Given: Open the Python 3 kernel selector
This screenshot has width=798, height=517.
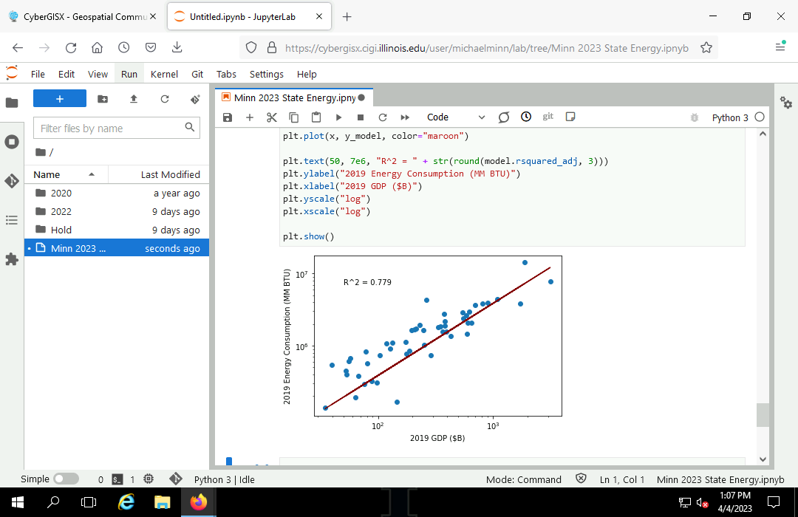Looking at the screenshot, I should (729, 117).
